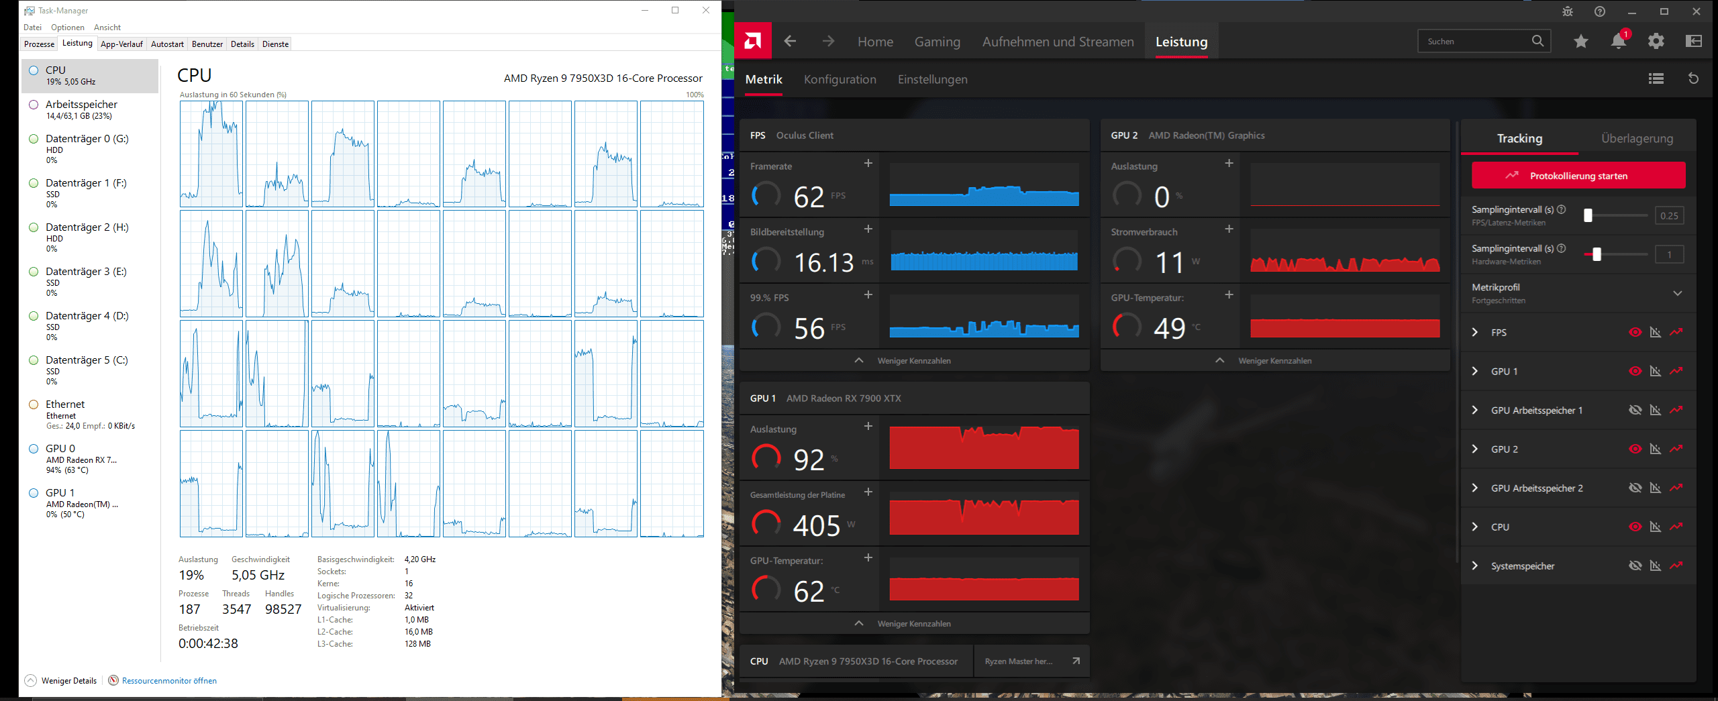Toggle the eye icon for GPU 2
The height and width of the screenshot is (701, 1718).
(x=1635, y=449)
